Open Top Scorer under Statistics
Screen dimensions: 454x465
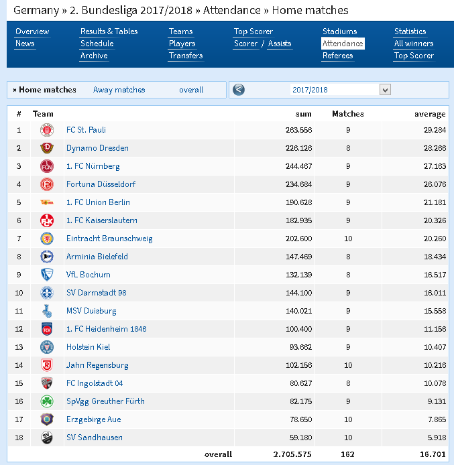coord(414,56)
